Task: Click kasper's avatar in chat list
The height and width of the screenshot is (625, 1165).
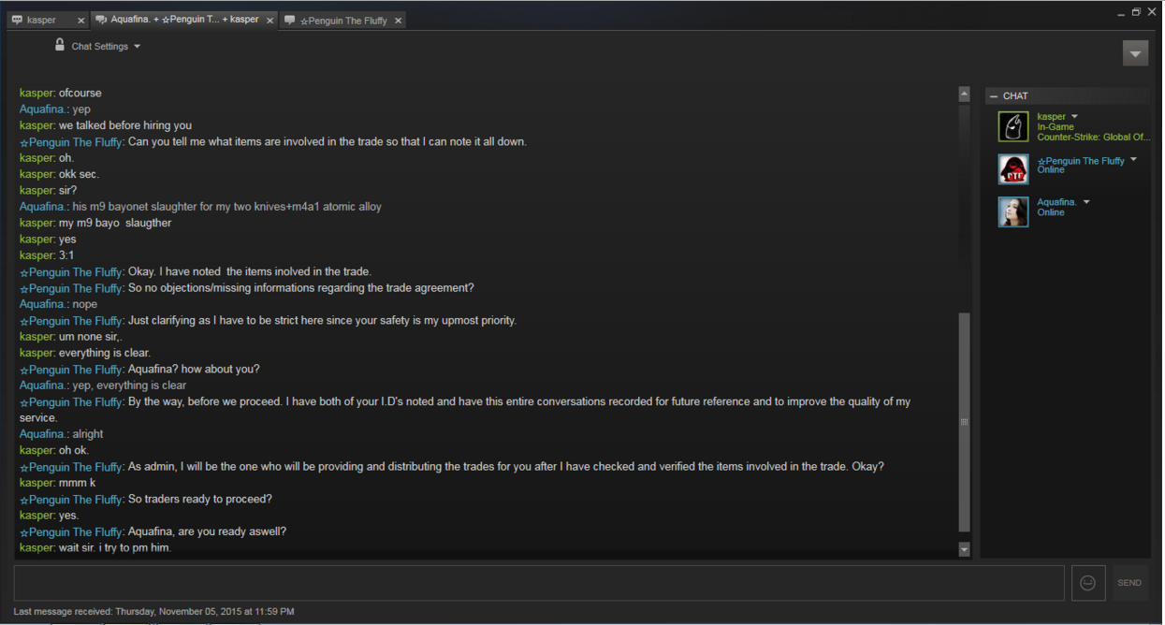Action: pos(1012,126)
